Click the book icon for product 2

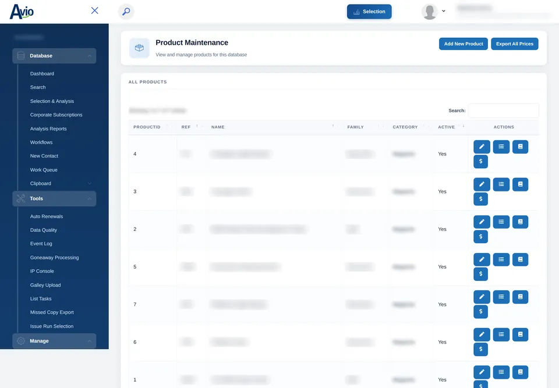[520, 222]
